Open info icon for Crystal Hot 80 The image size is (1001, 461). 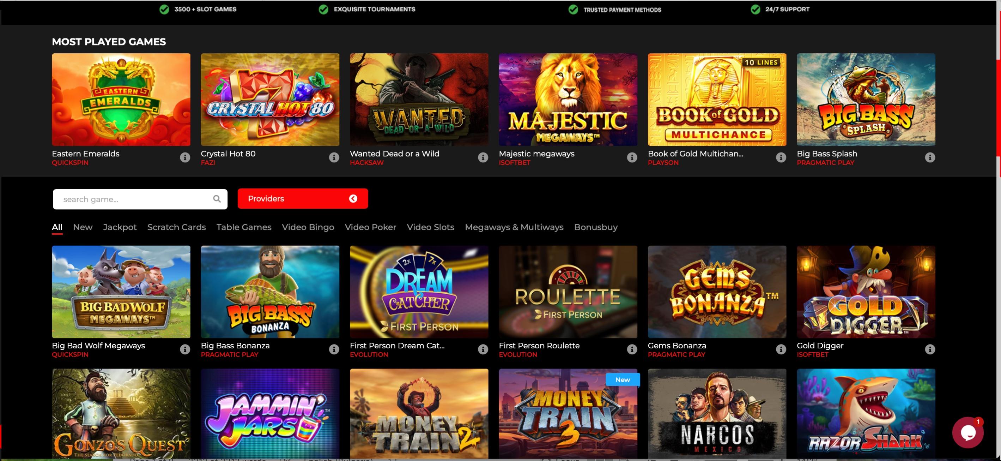tap(334, 157)
